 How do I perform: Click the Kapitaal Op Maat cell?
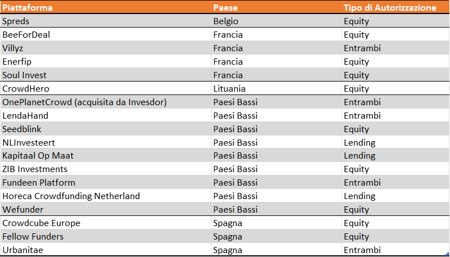pos(38,156)
